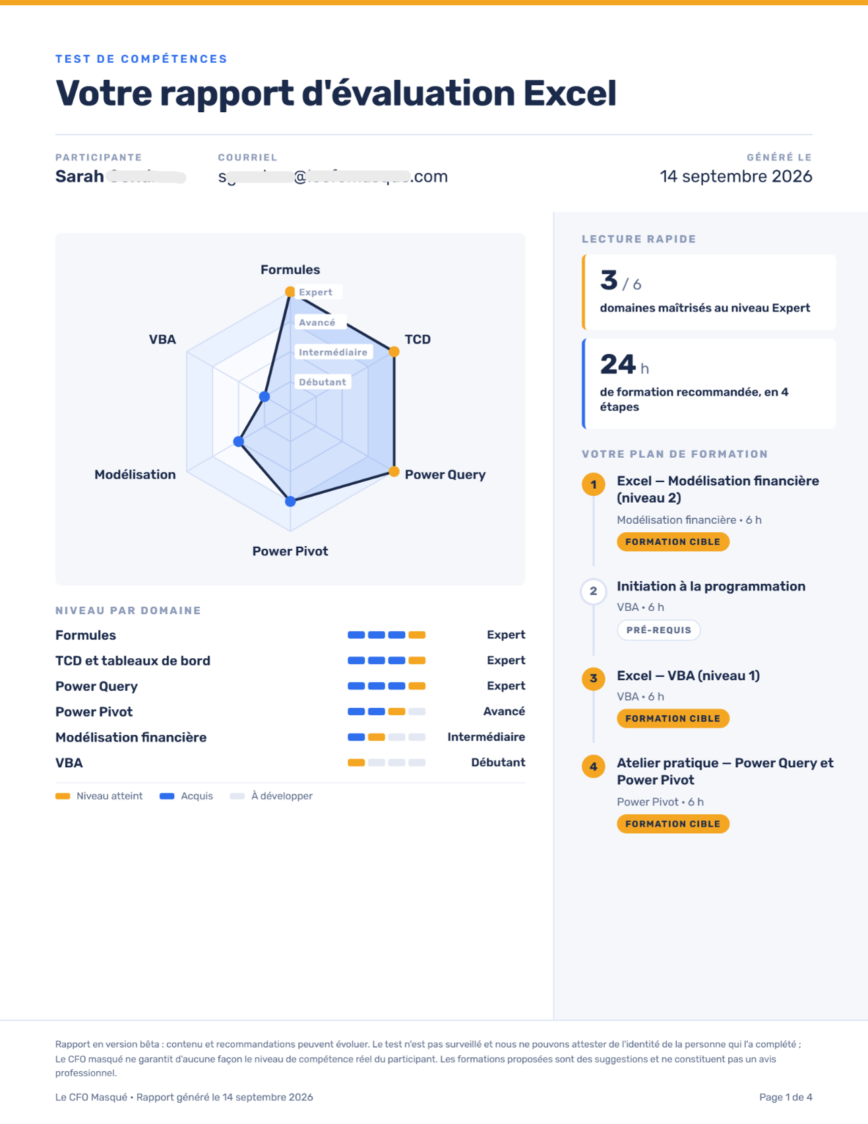Click step 2 circle marker
This screenshot has width=868, height=1124.
click(593, 591)
